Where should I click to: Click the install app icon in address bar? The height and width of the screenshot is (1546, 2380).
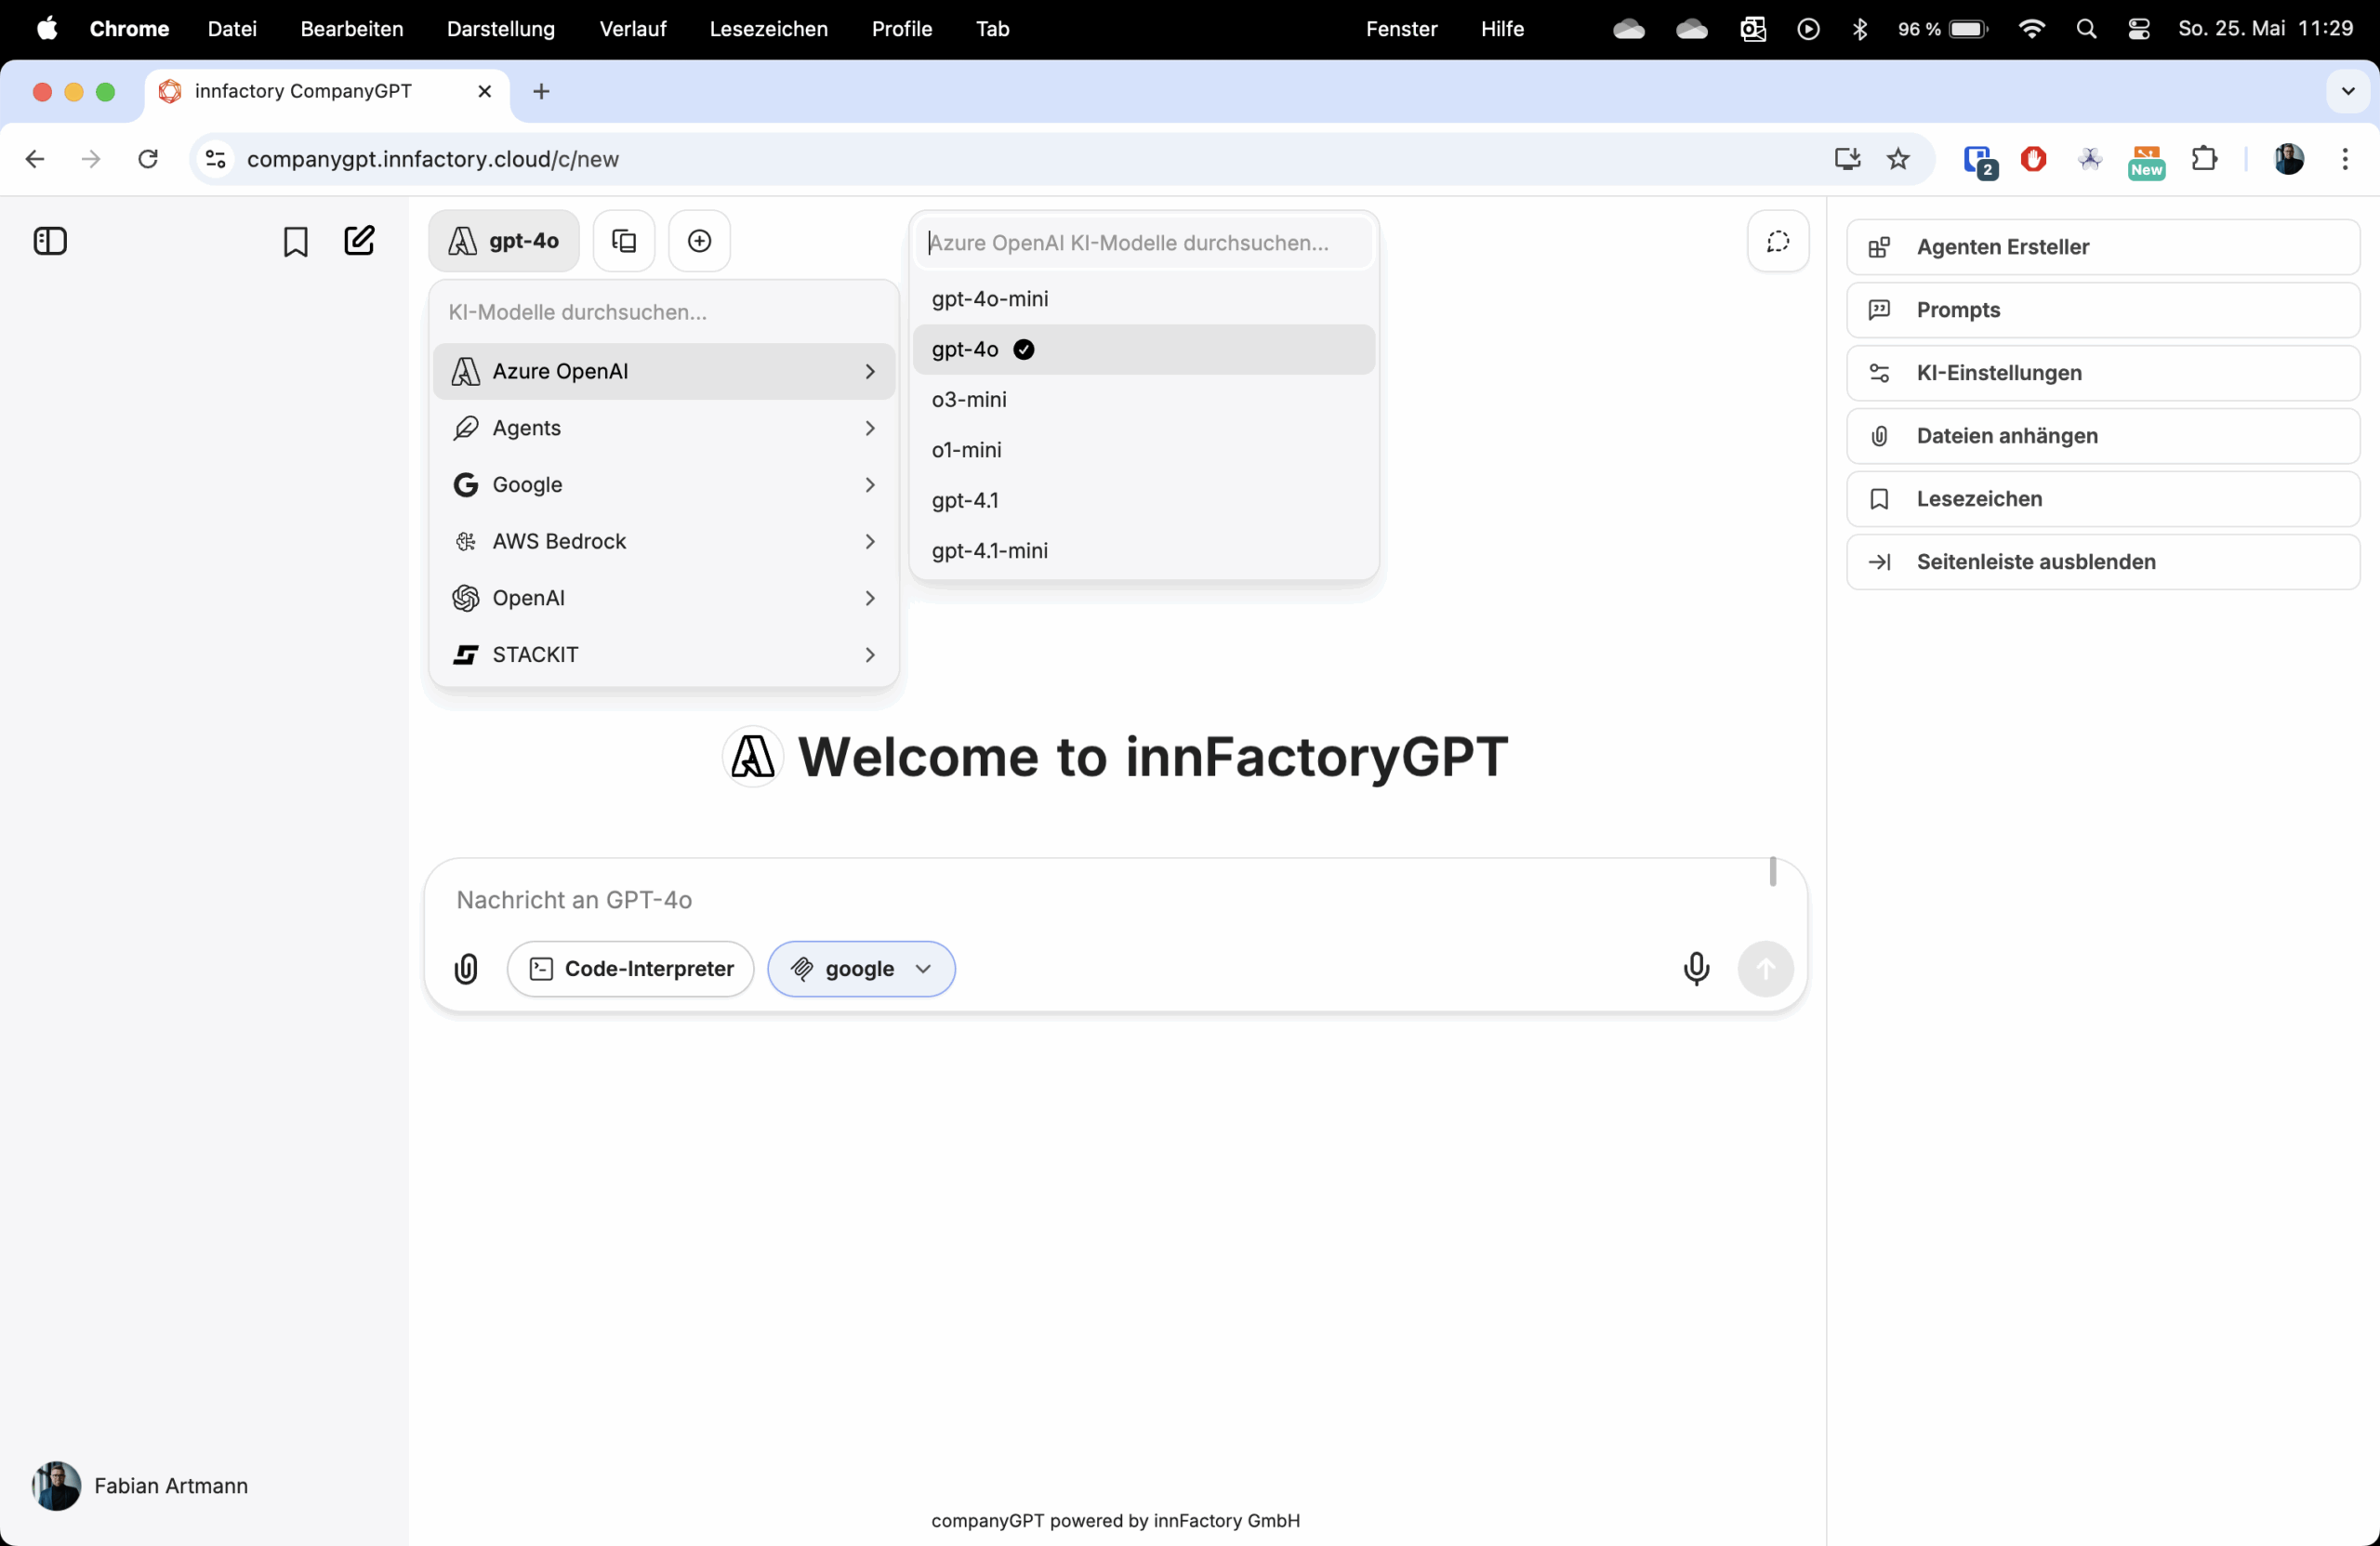[x=1847, y=159]
